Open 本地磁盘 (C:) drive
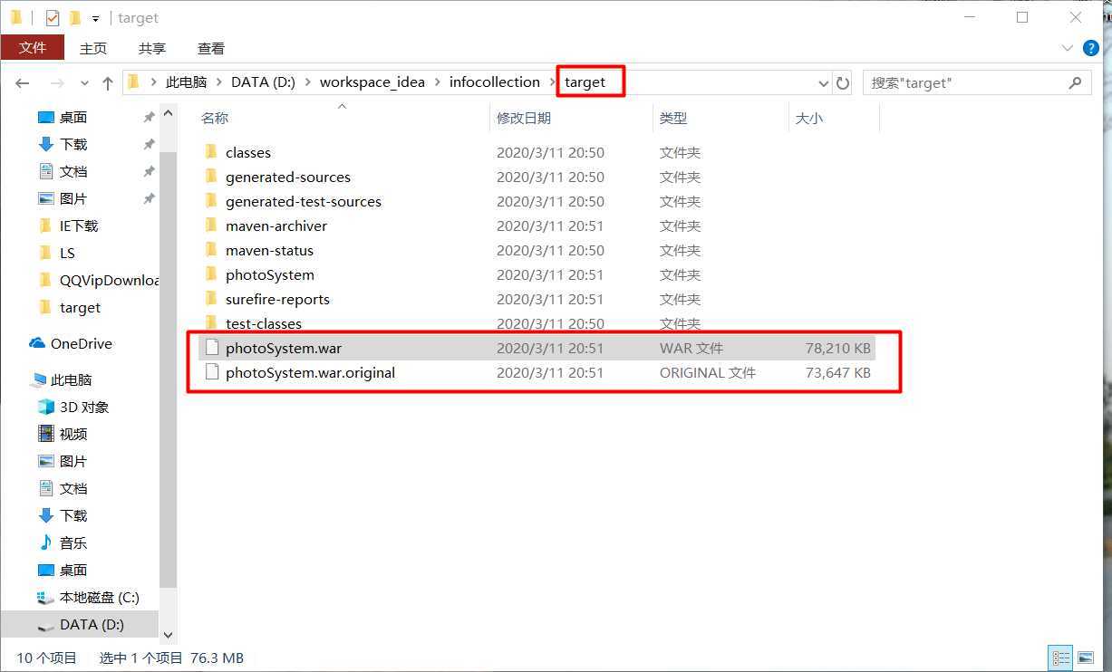1112x672 pixels. (x=99, y=597)
